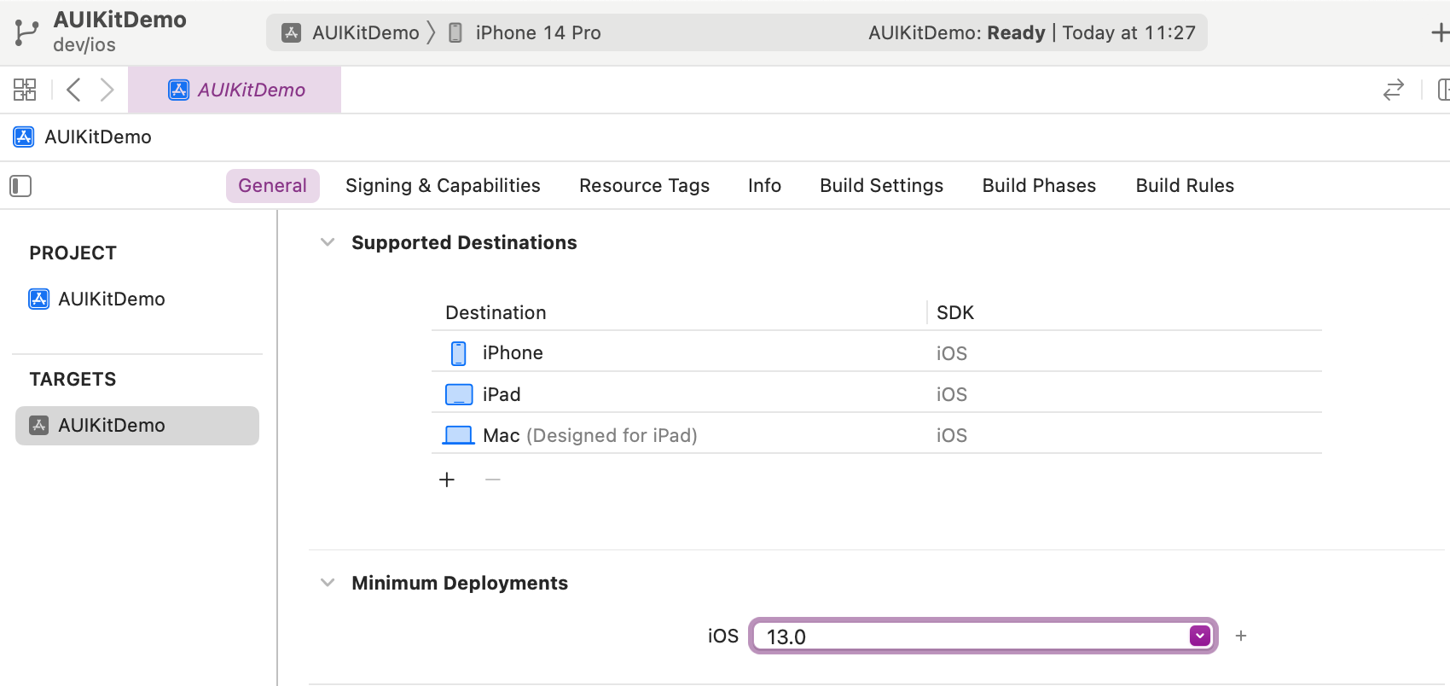Image resolution: width=1450 pixels, height=686 pixels.
Task: Select the iPad destination row
Action: click(877, 394)
